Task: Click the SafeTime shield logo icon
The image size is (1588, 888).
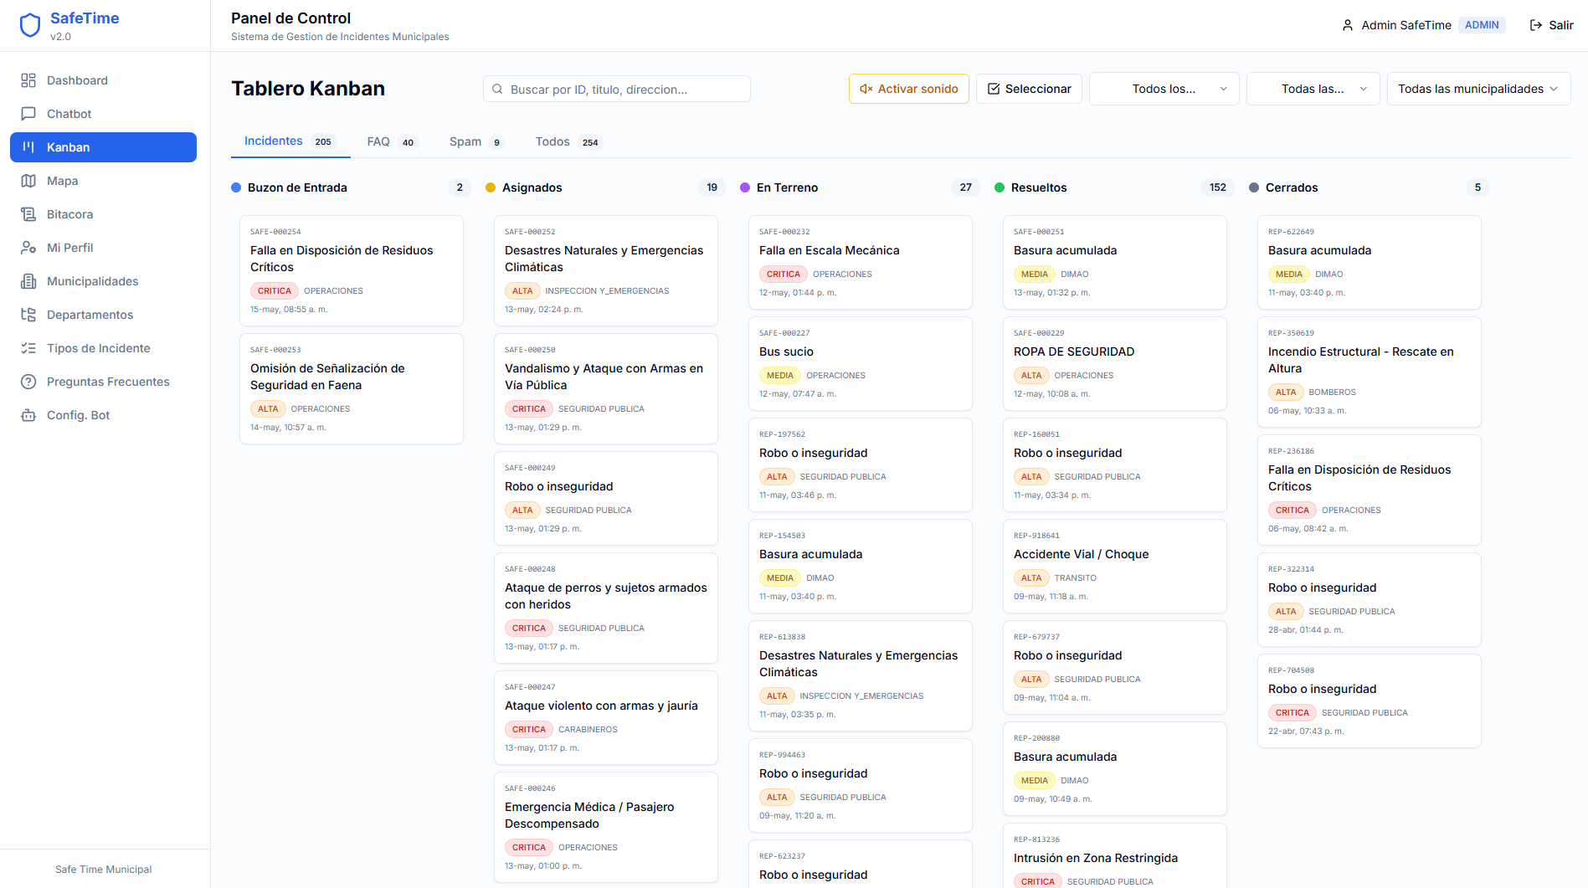Action: click(30, 25)
